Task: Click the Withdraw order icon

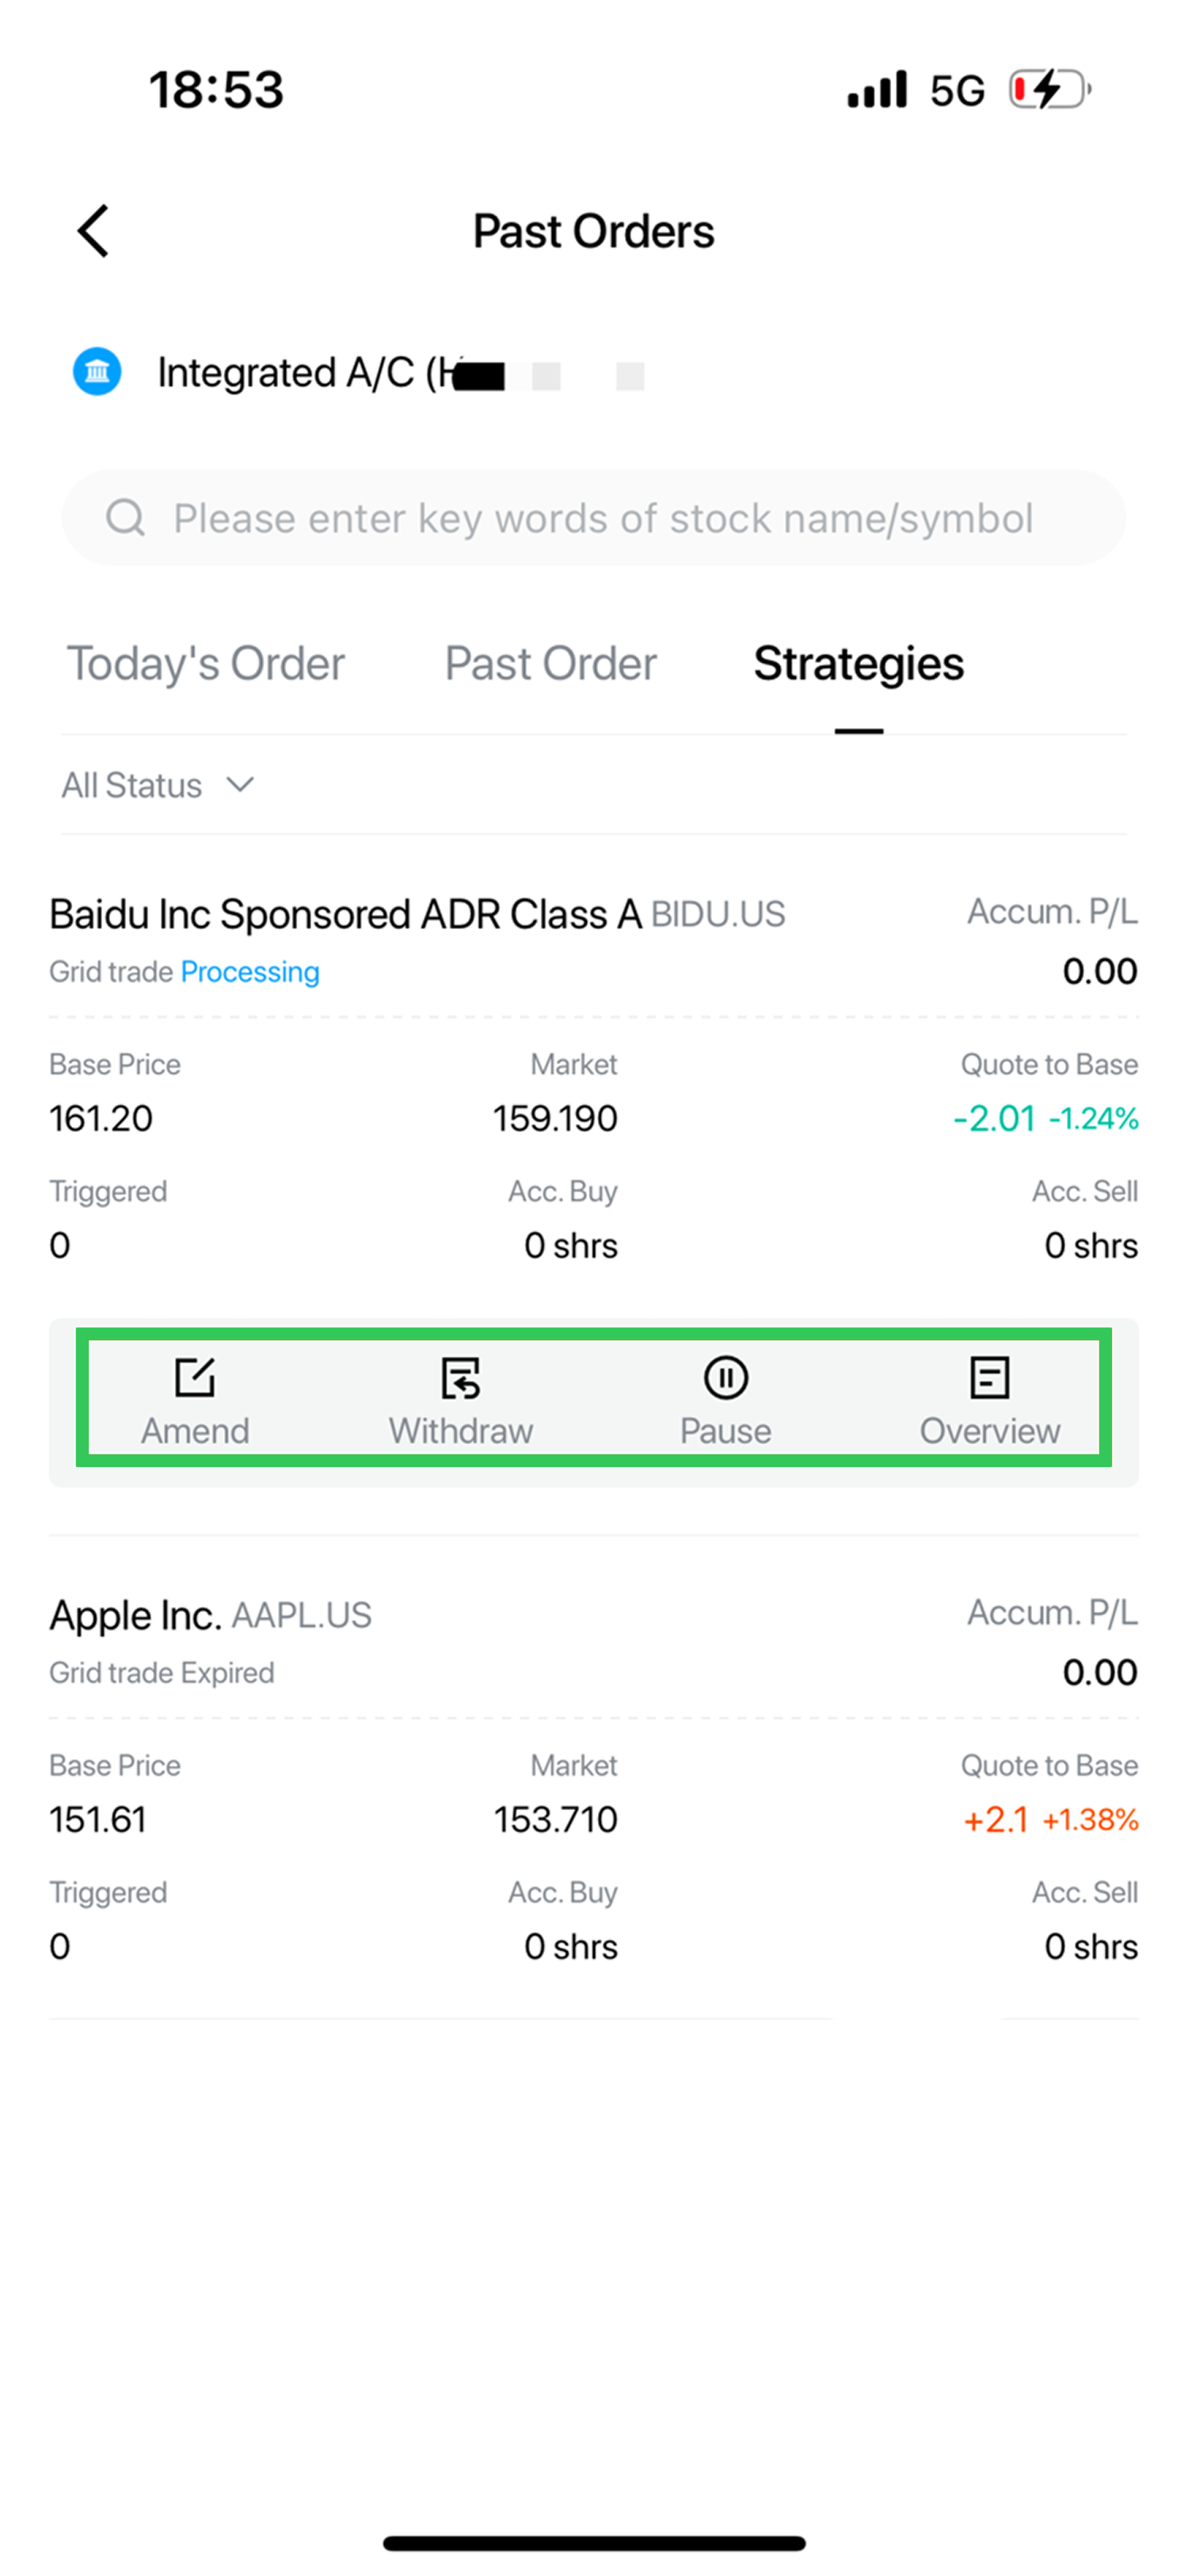Action: pos(461,1378)
